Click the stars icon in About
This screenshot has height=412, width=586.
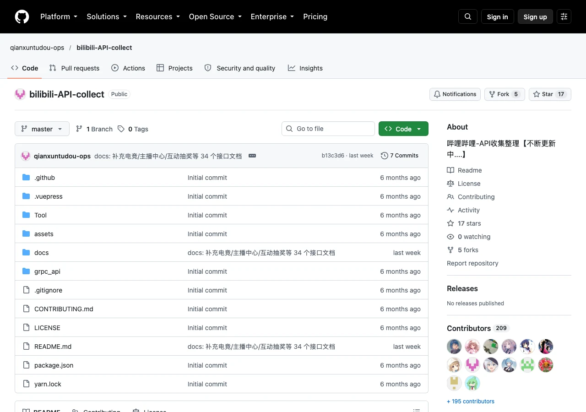[450, 223]
